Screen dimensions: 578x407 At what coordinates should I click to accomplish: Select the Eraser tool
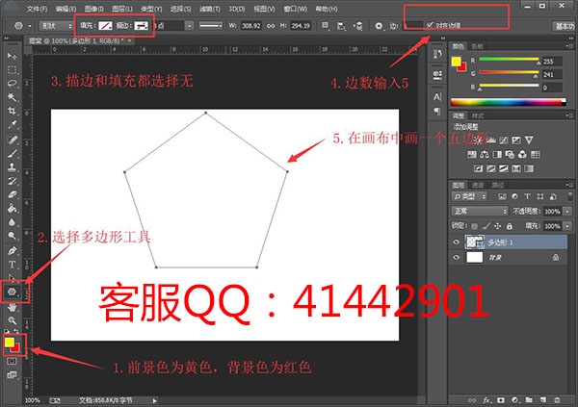12,194
